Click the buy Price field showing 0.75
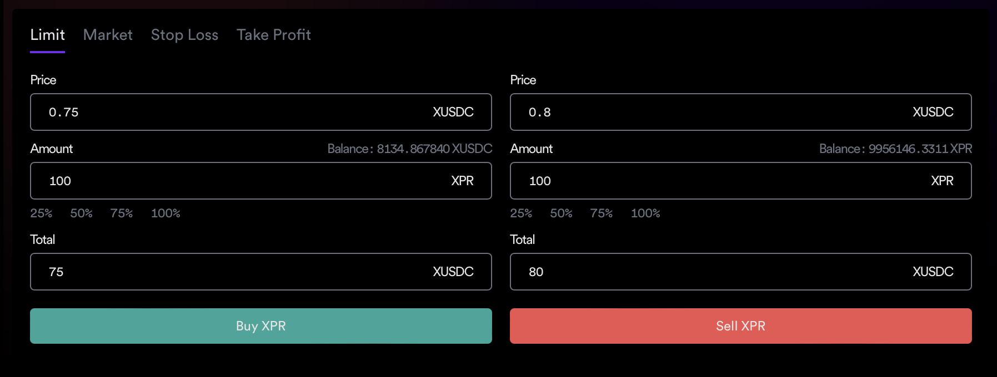The image size is (997, 377). pyautogui.click(x=261, y=112)
